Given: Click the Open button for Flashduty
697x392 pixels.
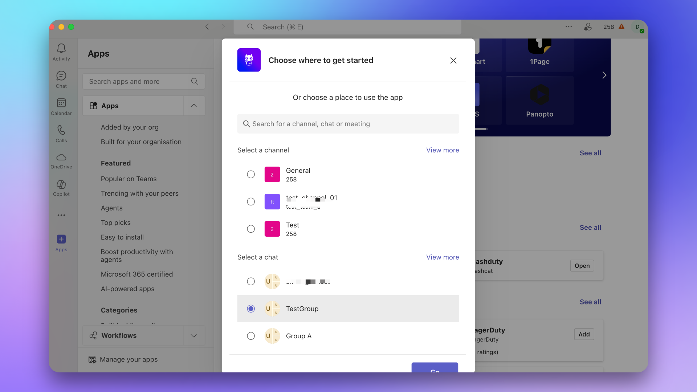Looking at the screenshot, I should click(x=582, y=266).
